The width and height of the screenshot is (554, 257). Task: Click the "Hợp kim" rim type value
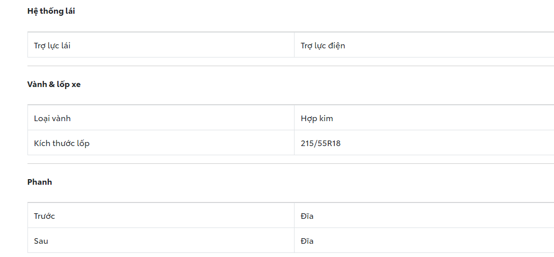[x=316, y=119]
